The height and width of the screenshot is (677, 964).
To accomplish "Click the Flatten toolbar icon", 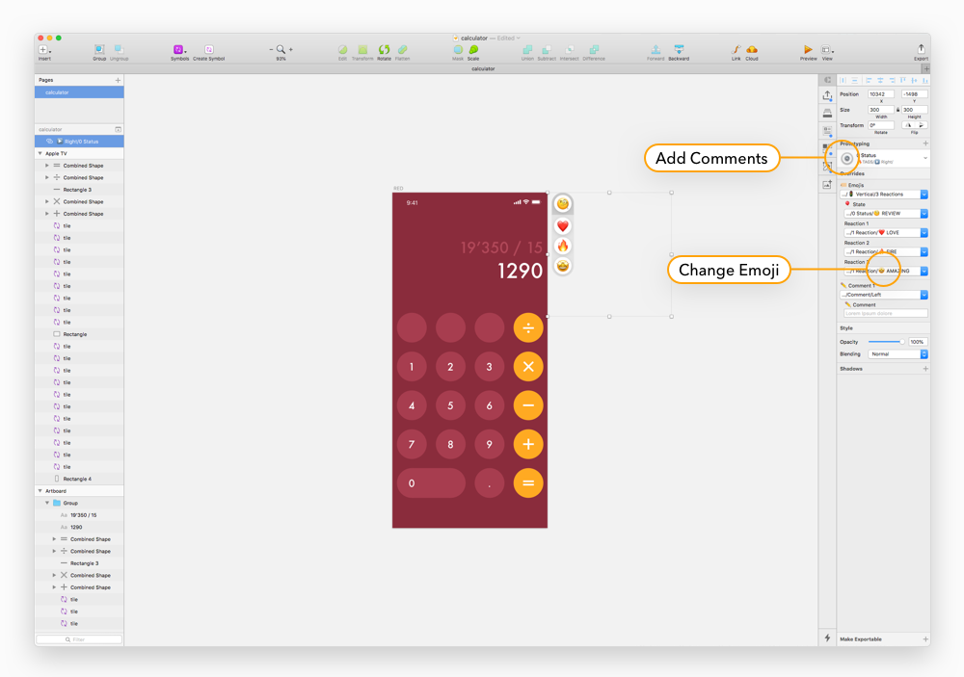I will [403, 49].
